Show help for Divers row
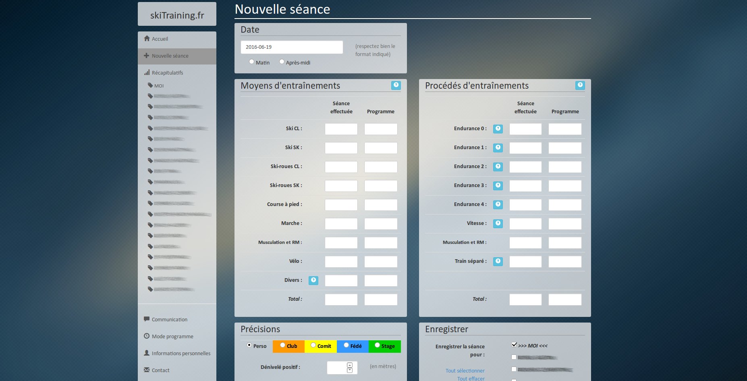The image size is (747, 381). coord(313,280)
